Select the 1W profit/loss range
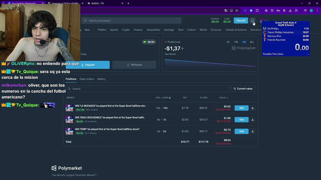Viewport: 321px width, 180px height. (236, 42)
